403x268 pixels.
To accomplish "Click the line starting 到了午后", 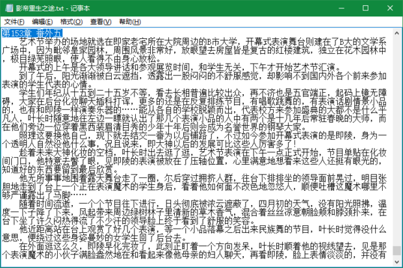I will tap(203, 76).
